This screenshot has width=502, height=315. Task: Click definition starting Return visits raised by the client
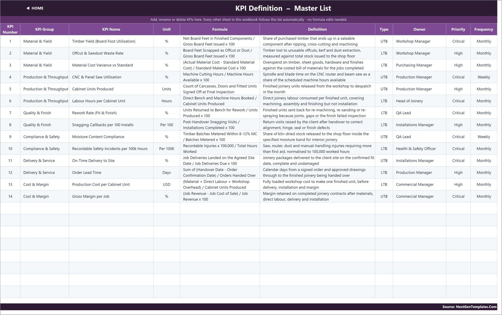click(x=317, y=125)
